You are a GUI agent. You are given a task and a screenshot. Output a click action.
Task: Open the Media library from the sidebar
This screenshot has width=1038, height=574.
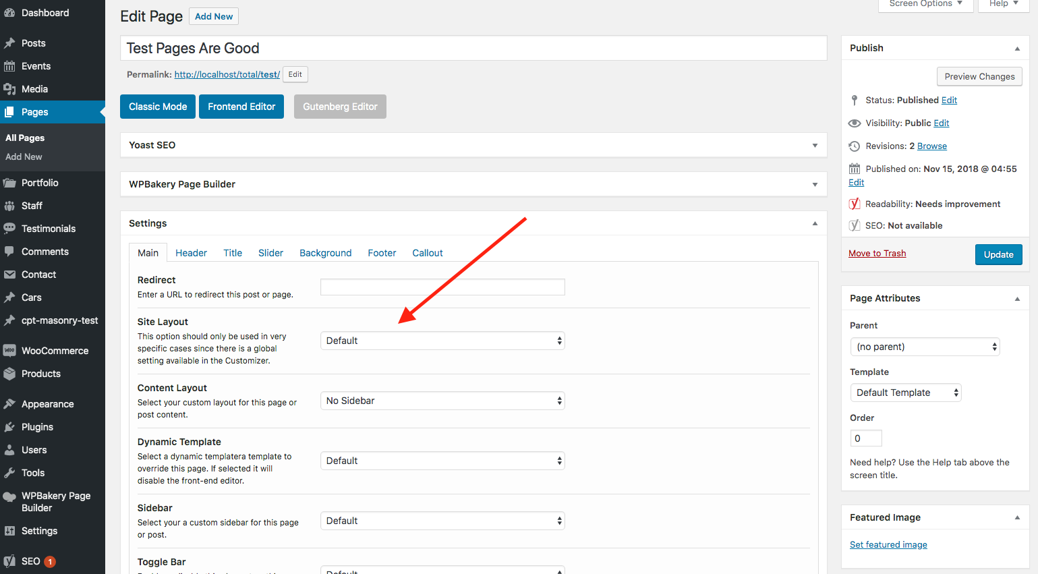point(13,89)
